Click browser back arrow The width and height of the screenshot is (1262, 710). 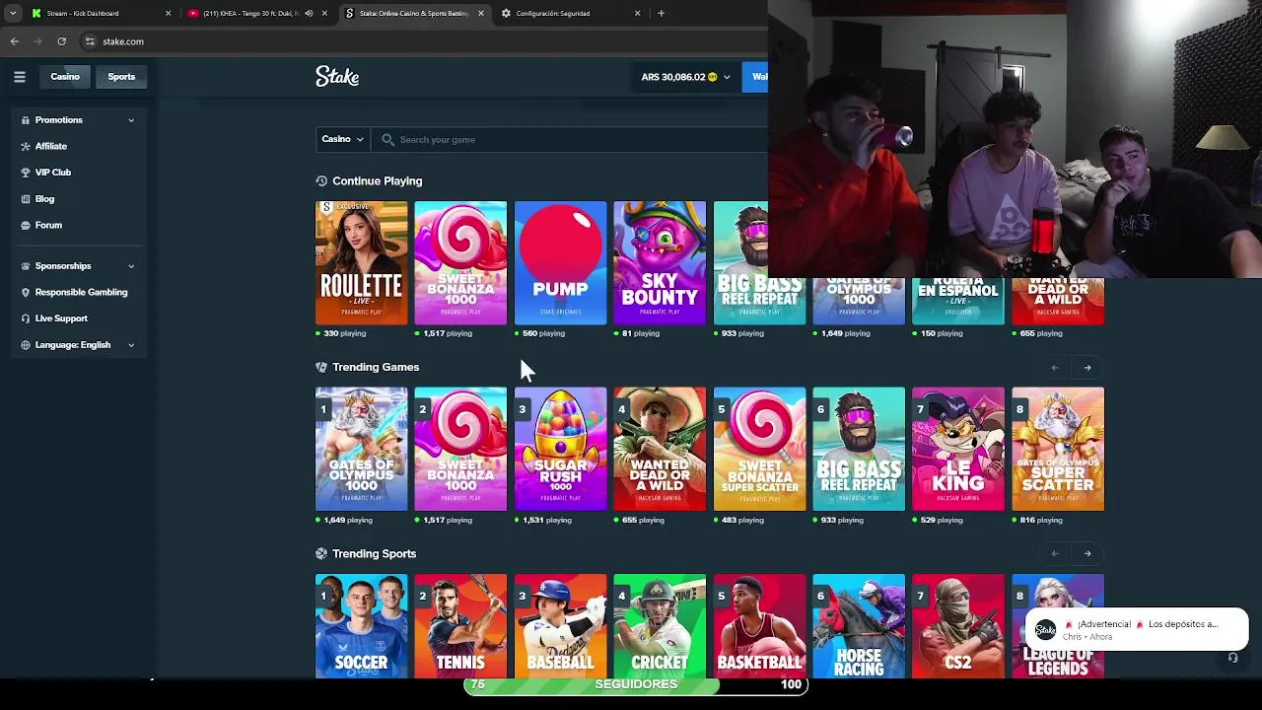(15, 41)
